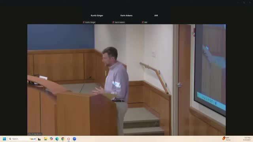Launch Google Chrome from taskbar
Screen dimensions: 253x142
(x=63, y=139)
